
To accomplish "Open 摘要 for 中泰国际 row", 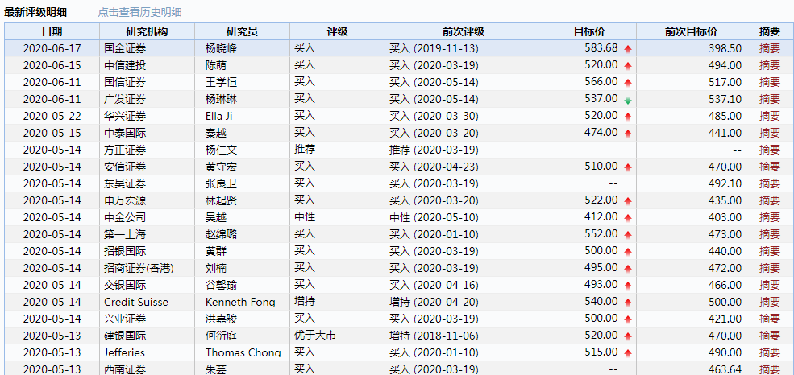I will click(770, 133).
